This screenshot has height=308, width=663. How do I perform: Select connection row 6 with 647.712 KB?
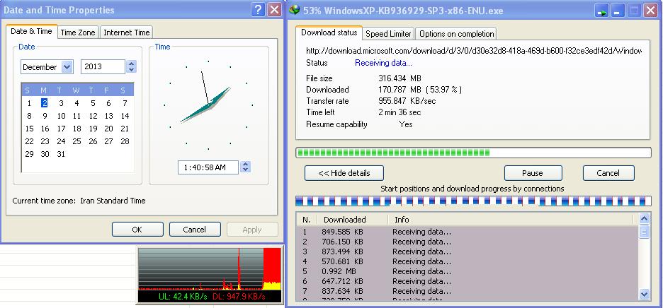click(x=467, y=281)
